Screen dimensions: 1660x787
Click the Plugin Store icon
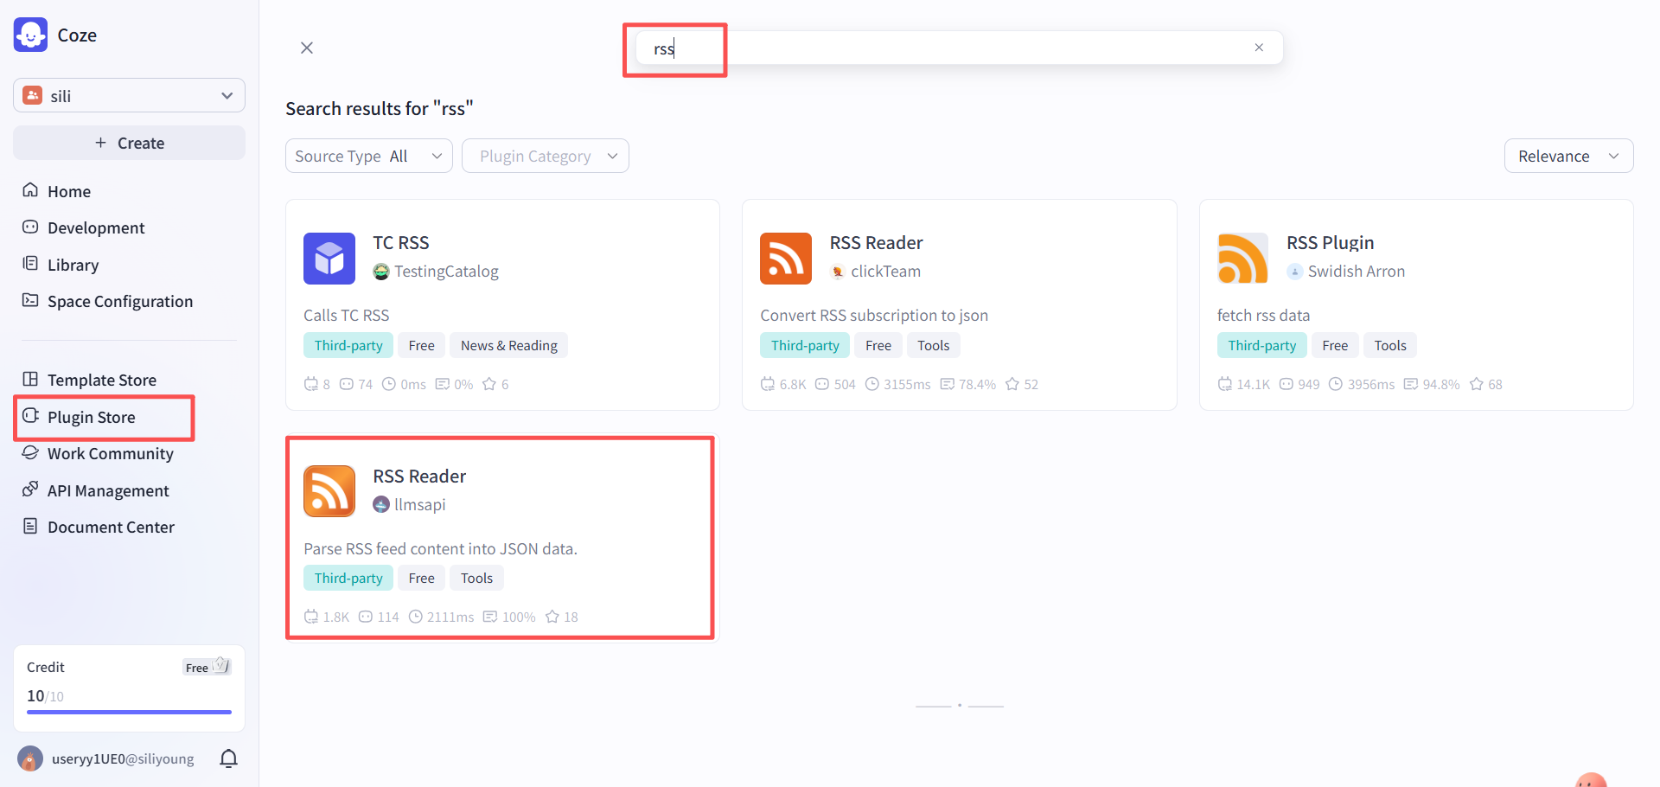(30, 415)
